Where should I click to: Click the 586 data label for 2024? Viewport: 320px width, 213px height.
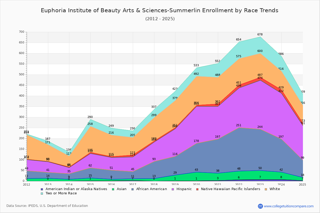click(x=281, y=54)
